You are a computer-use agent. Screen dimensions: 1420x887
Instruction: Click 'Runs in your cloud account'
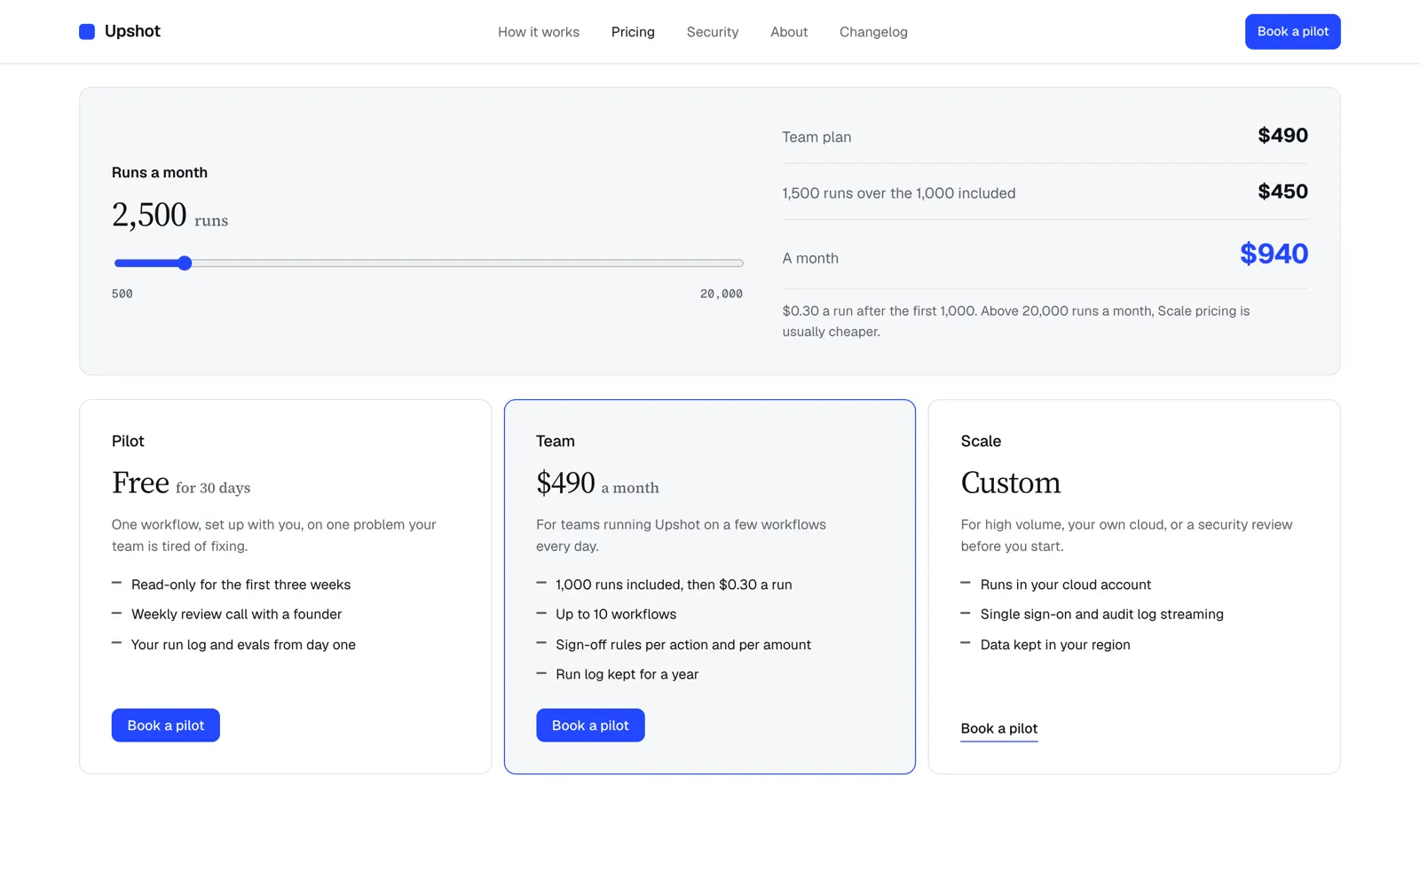click(x=1065, y=585)
